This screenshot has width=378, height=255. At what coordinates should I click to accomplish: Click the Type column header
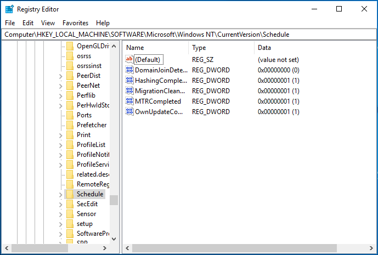point(221,48)
